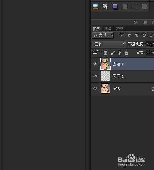Screen dimensions: 154x170
Task: Click the 背景 layer lock icon
Action: click(x=152, y=89)
